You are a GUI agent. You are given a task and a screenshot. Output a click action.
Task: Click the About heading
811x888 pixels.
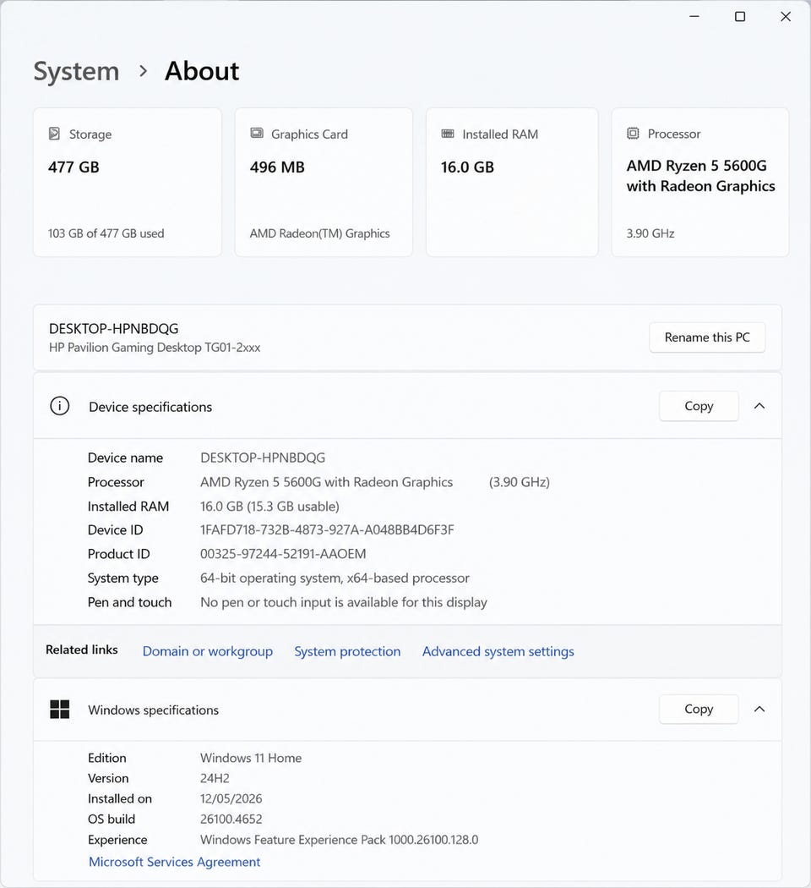coord(202,71)
